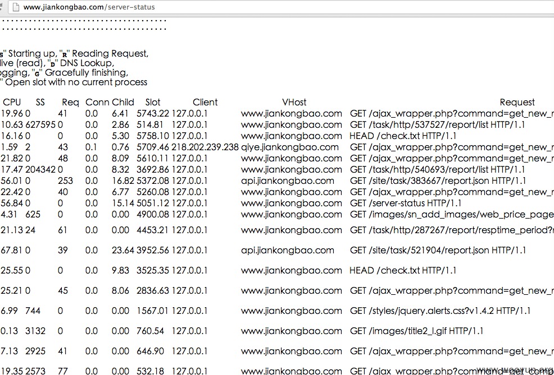Click the Slot column header
Viewport: 554px width, 375px height.
153,102
